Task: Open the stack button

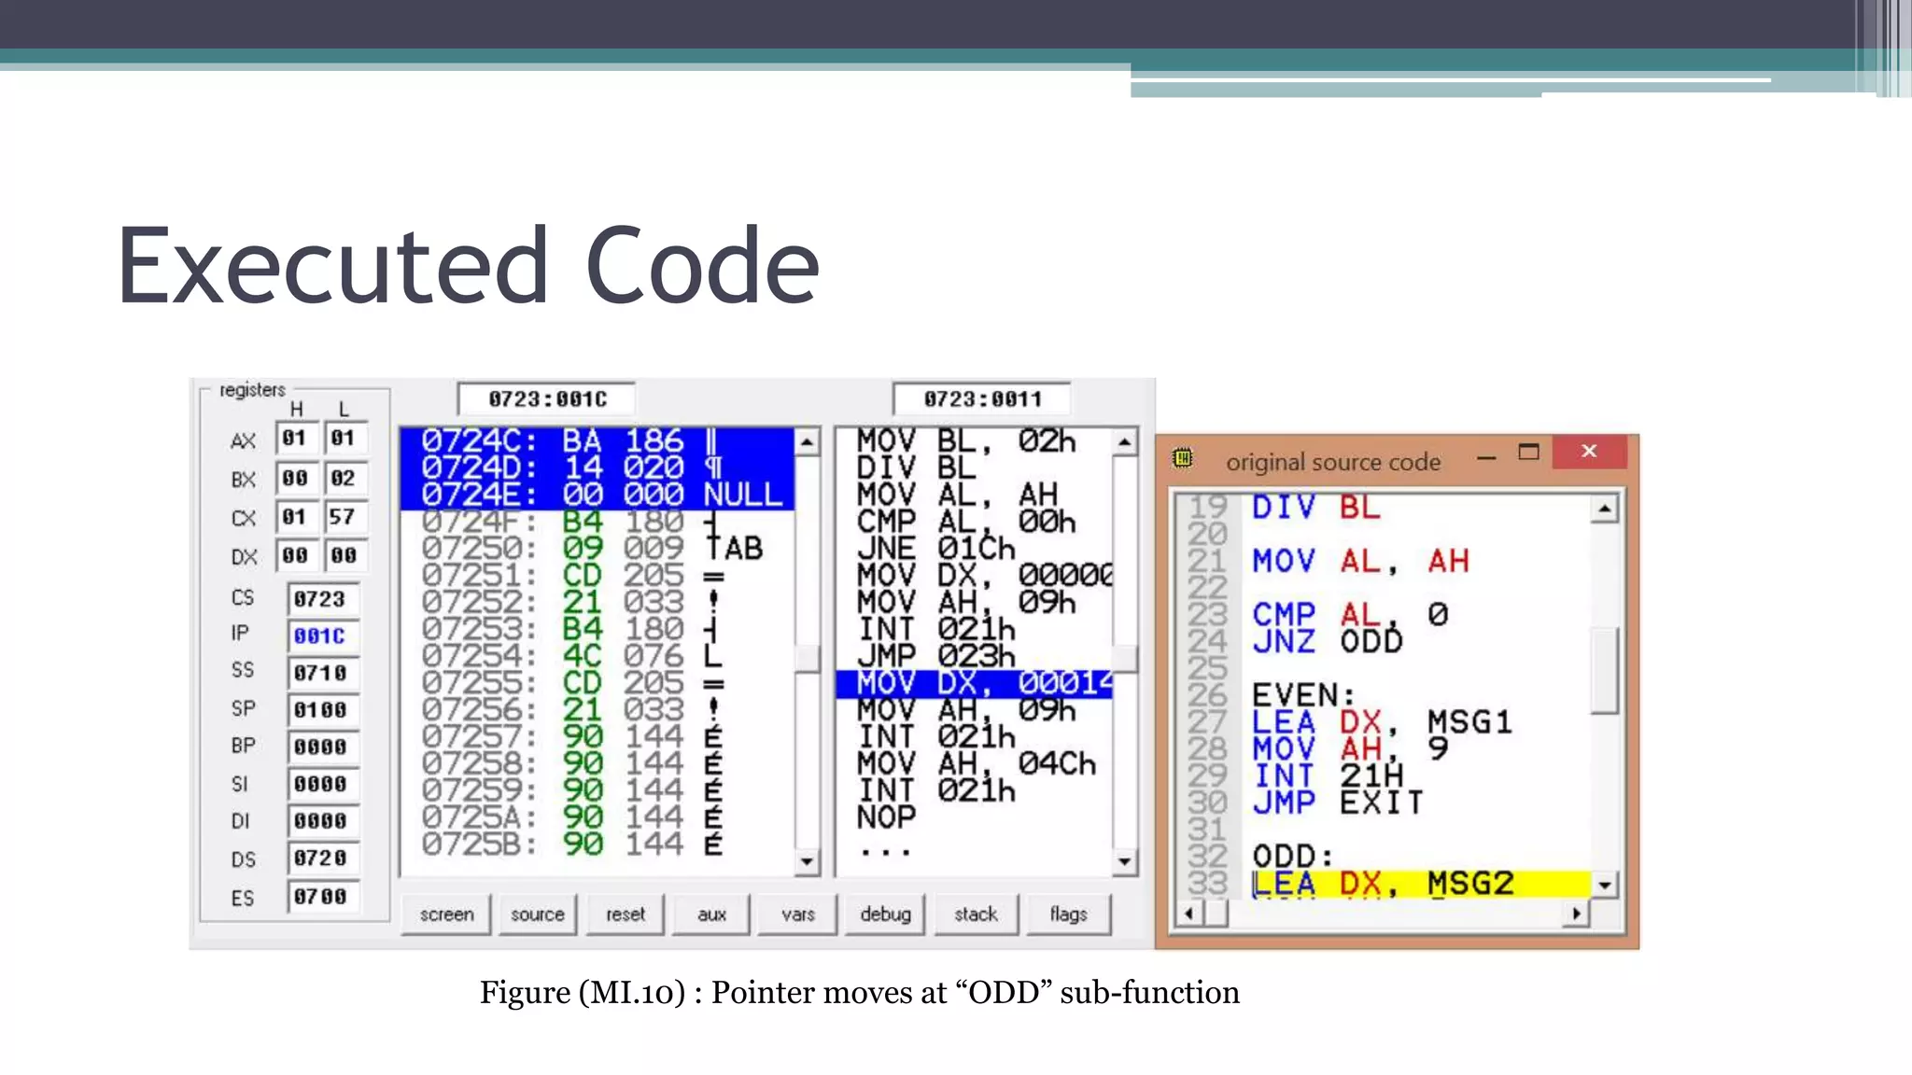Action: [976, 914]
